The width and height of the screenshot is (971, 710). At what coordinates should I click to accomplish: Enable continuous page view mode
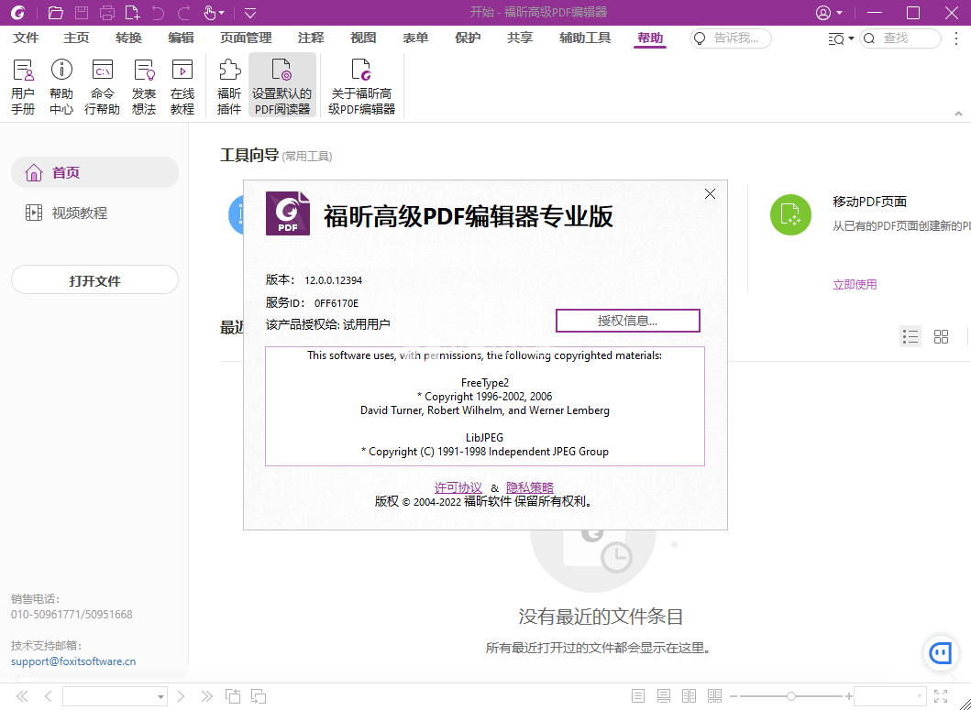click(664, 696)
